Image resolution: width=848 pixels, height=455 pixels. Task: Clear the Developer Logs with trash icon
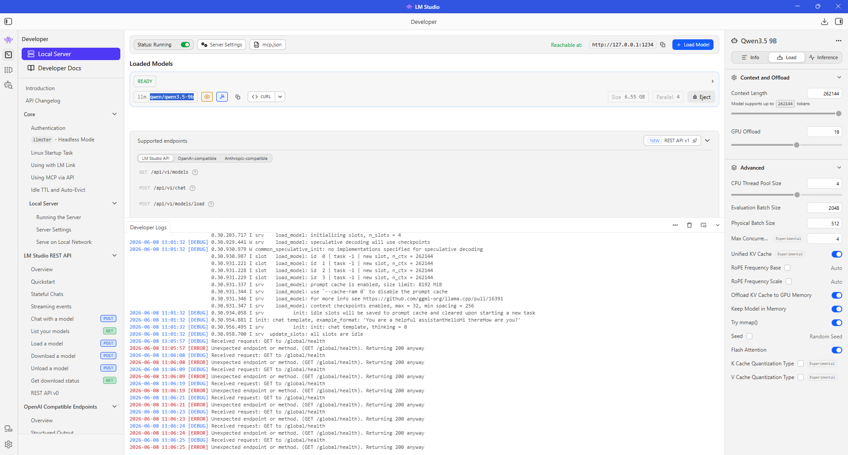coord(689,225)
